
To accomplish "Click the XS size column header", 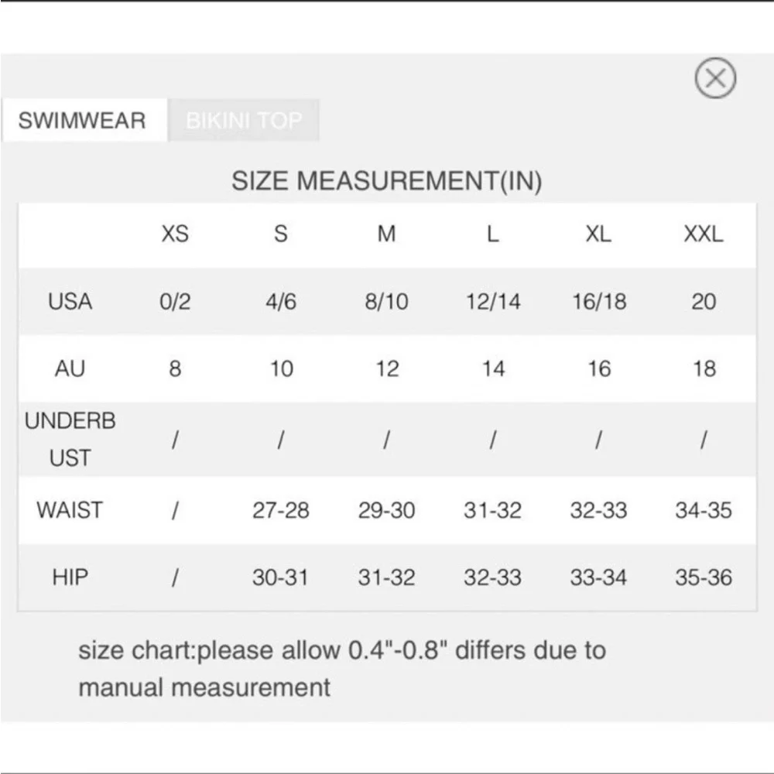I will [175, 234].
